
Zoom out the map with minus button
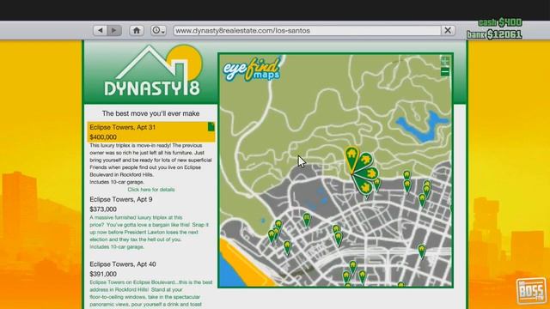[445, 72]
